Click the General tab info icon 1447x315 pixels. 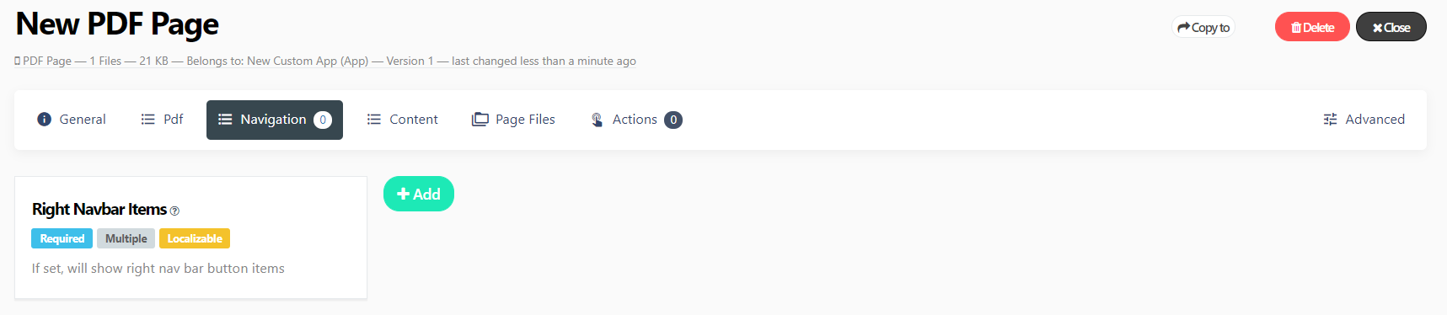45,120
